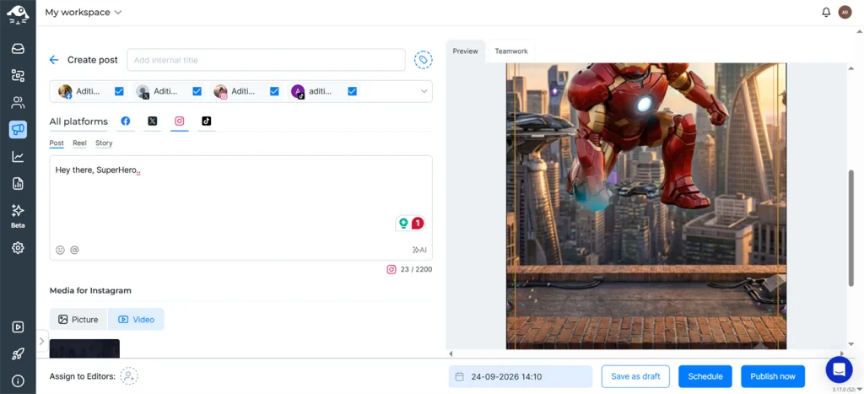864x394 pixels.
Task: Go back with the Create post arrow
Action: 53,60
